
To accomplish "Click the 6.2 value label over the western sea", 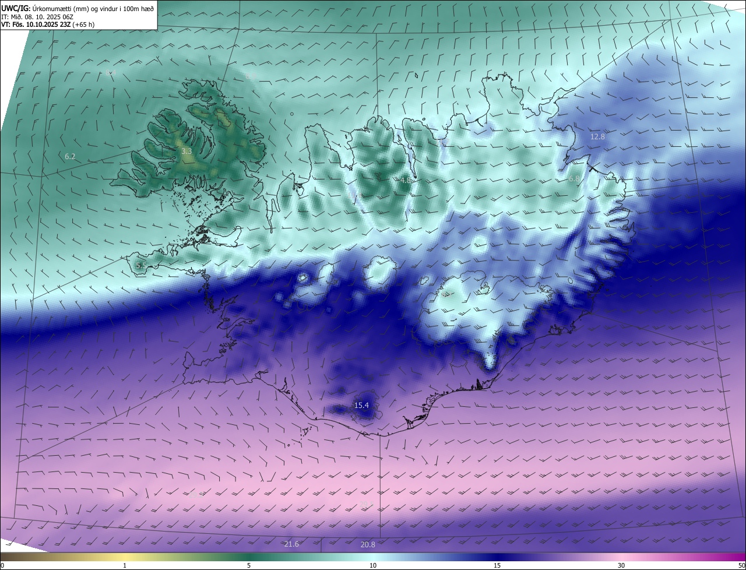I will [x=70, y=156].
